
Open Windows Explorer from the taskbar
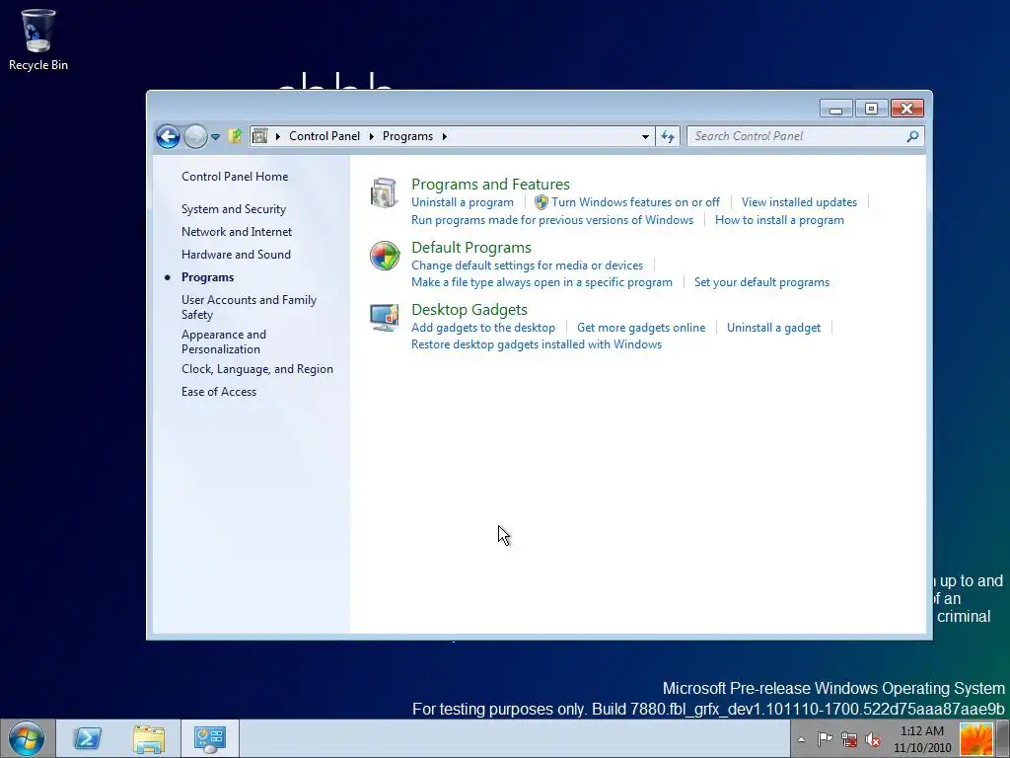click(149, 738)
